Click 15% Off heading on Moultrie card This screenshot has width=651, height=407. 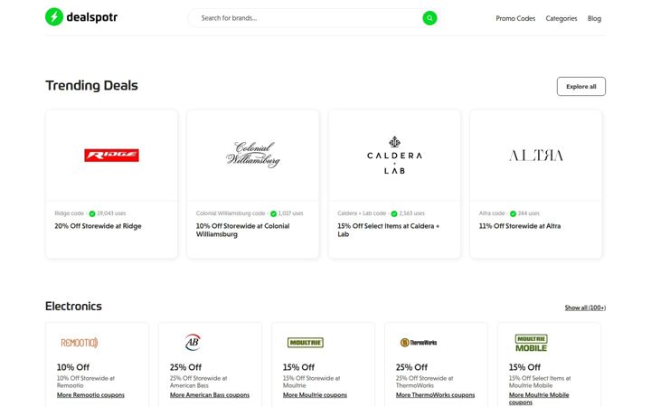coord(298,367)
